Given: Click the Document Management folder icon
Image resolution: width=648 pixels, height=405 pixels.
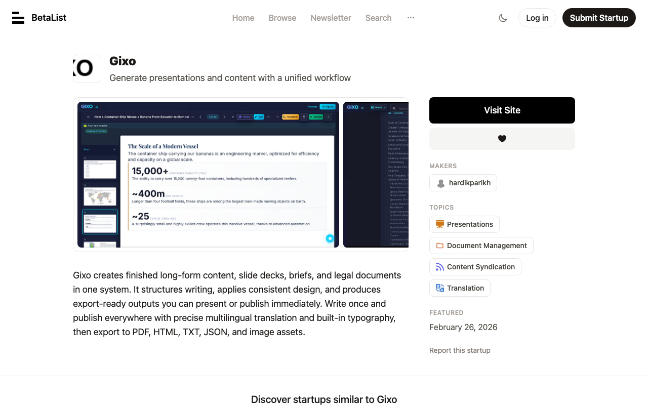Looking at the screenshot, I should [x=439, y=246].
